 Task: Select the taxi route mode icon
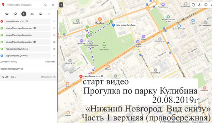(x=41, y=14)
